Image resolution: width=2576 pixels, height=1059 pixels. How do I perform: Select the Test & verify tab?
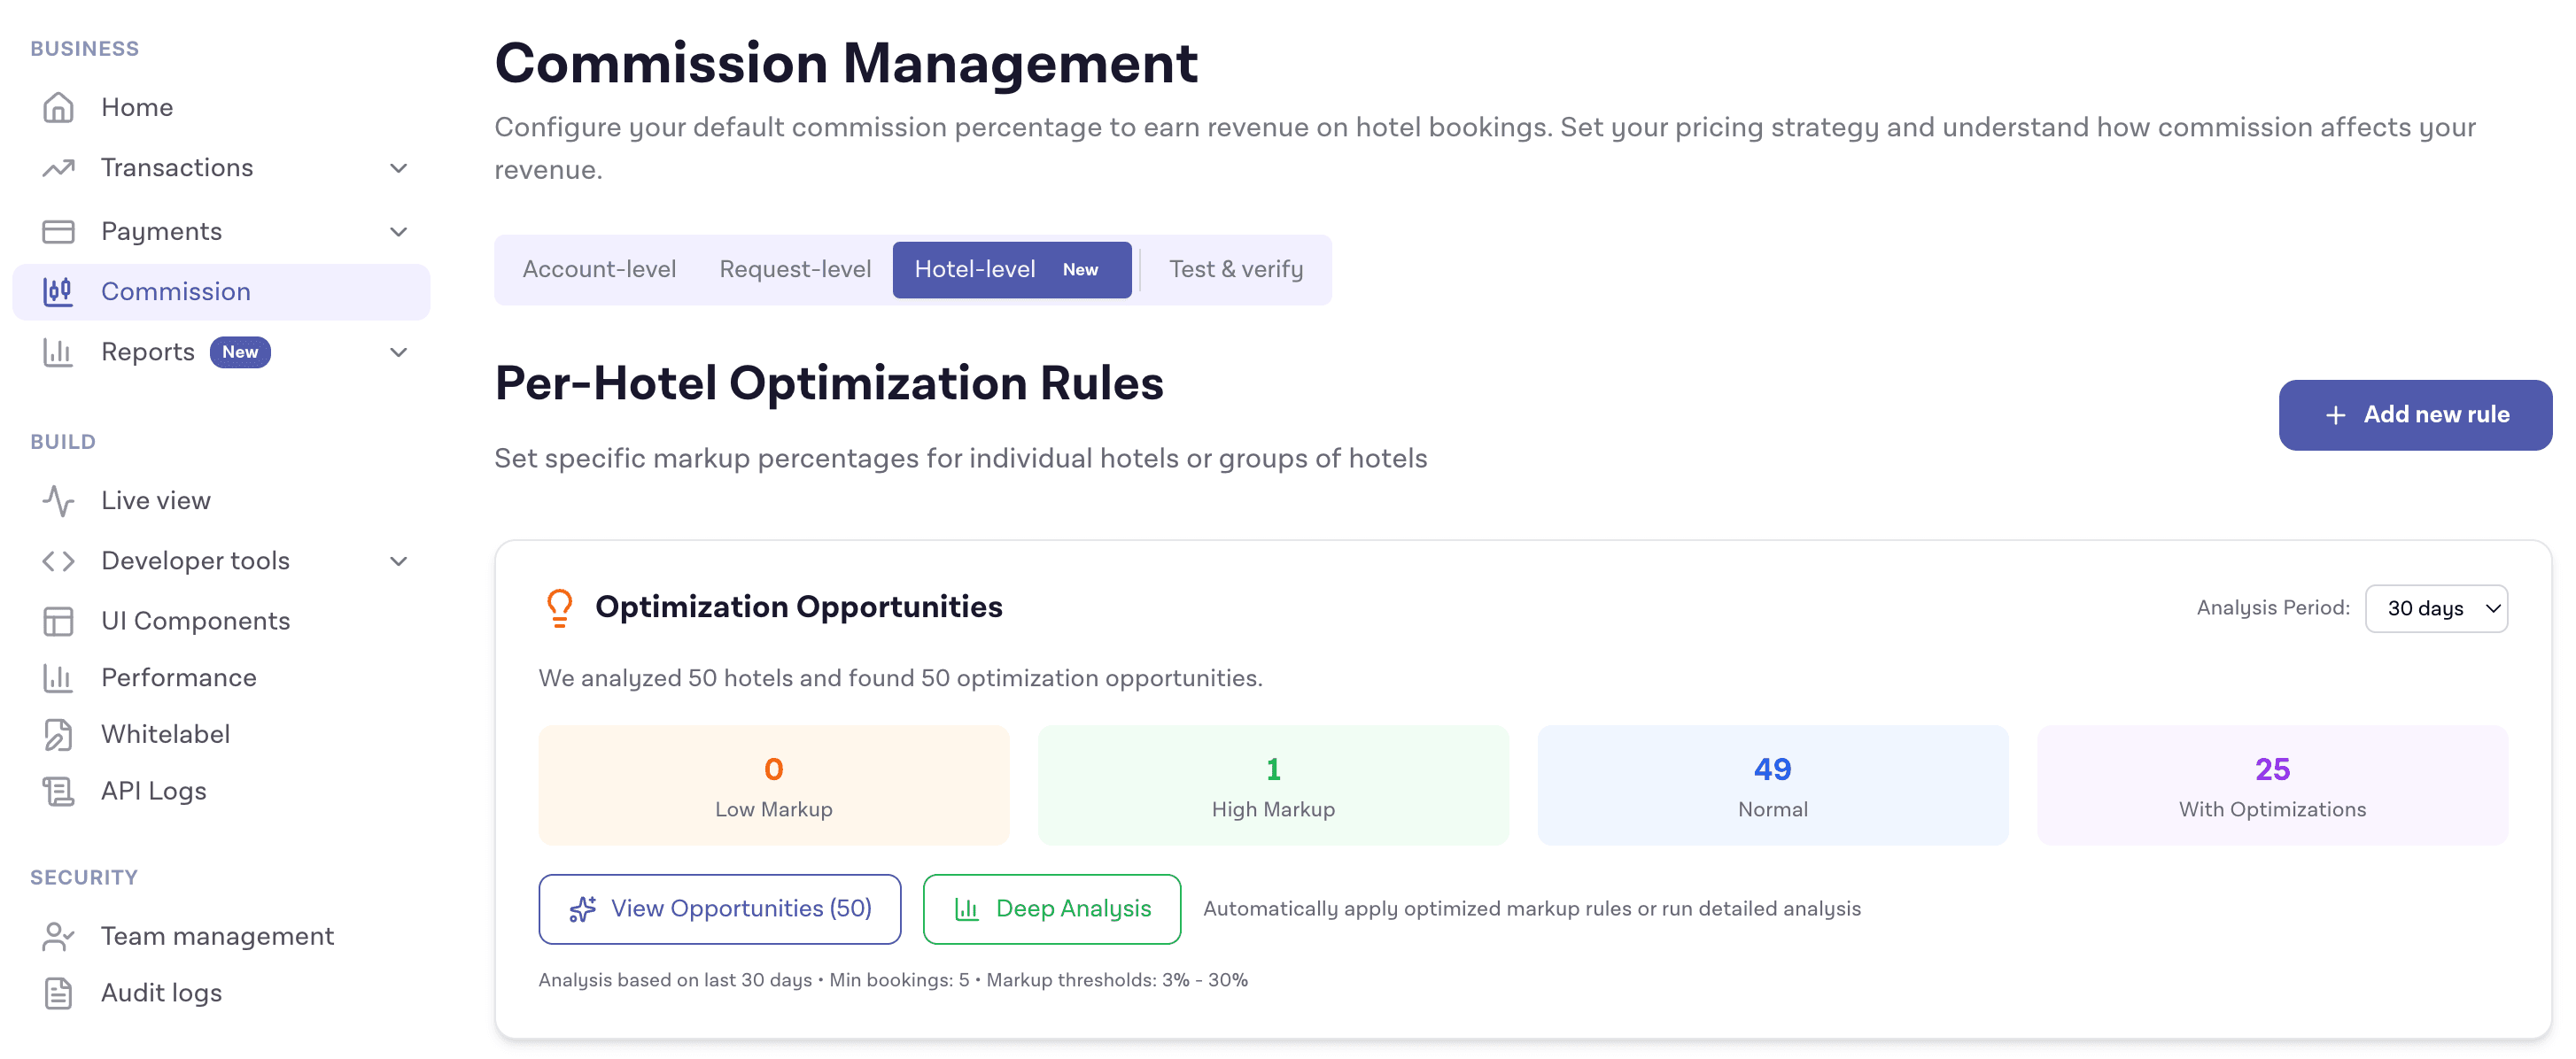coord(1236,270)
